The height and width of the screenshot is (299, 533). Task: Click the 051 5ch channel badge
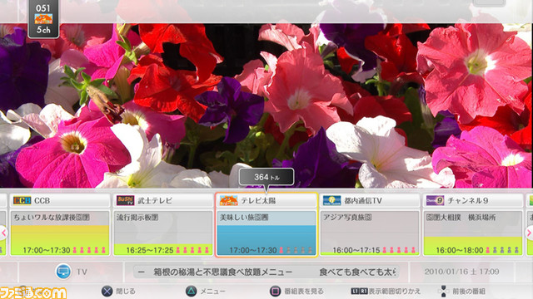coord(43,18)
